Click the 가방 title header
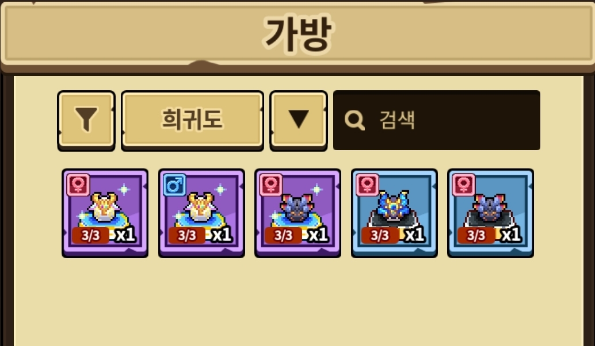Viewport: 595px width, 346px height. (x=297, y=33)
